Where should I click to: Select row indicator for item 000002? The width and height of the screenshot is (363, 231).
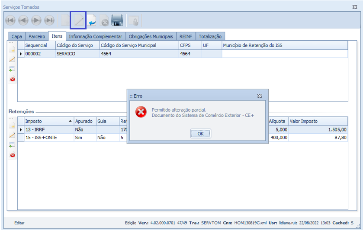pos(21,54)
